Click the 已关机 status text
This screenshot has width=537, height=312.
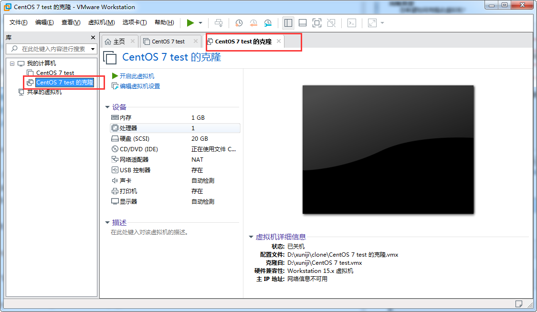click(x=296, y=246)
